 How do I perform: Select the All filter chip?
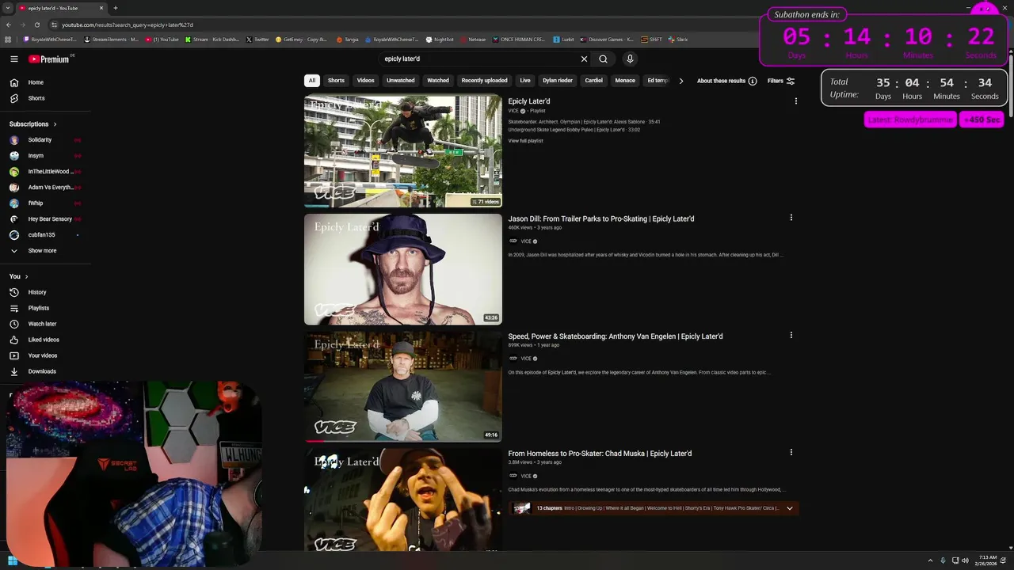312,81
